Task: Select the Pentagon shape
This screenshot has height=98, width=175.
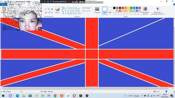Action: pyautogui.click(x=68, y=11)
